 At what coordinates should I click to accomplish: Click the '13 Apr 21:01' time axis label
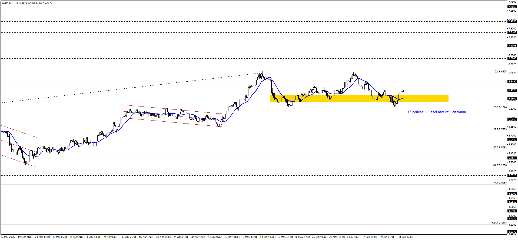[x=129, y=237]
